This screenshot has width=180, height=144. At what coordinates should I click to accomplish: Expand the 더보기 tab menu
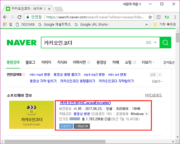148,62
